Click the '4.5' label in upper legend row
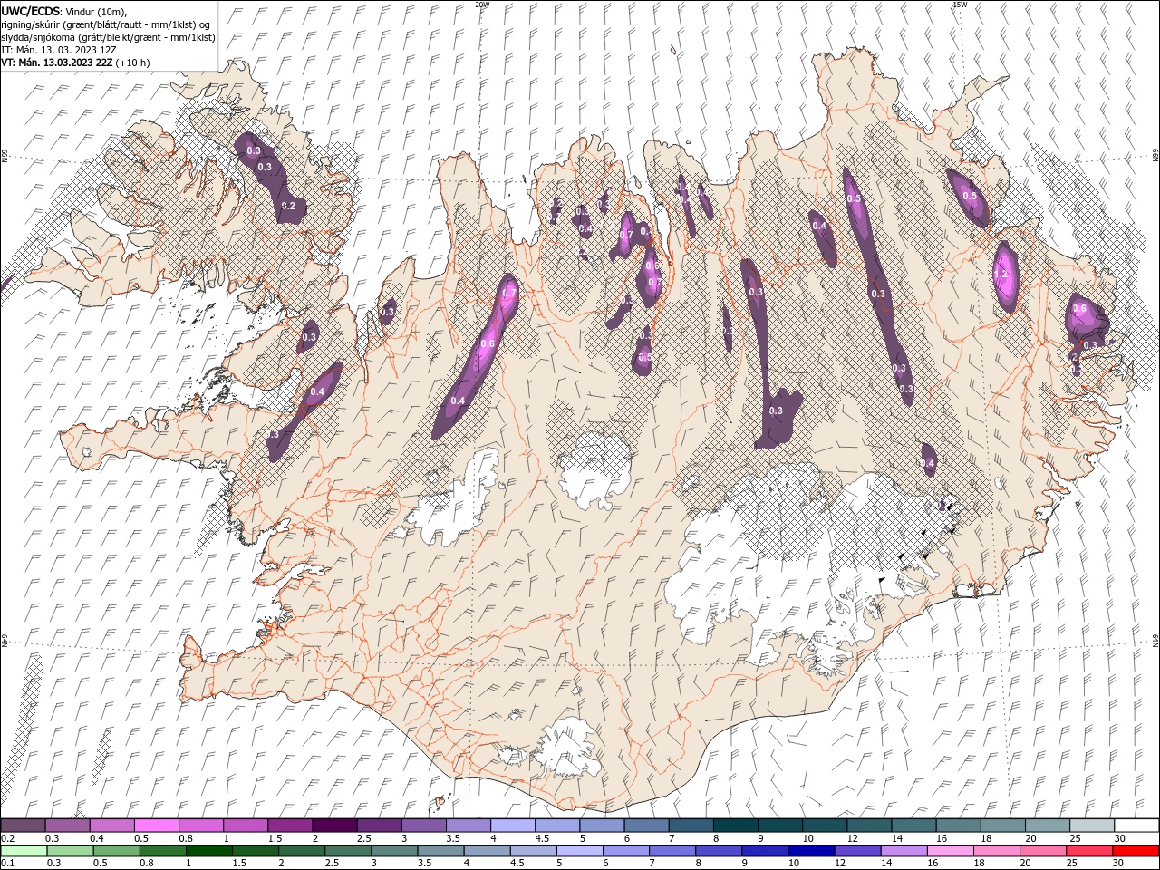This screenshot has height=870, width=1160. pos(542,838)
